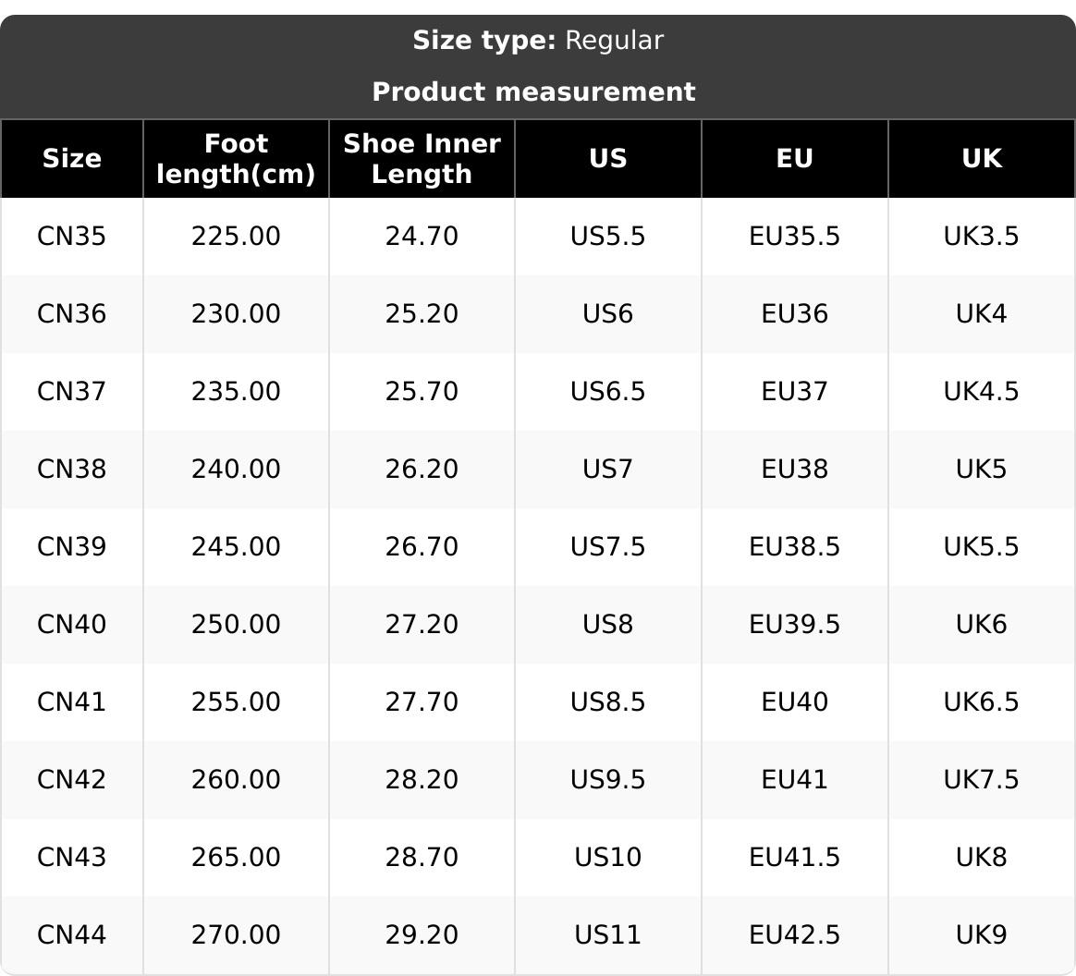Screen dimensions: 1076x976
Task: Select the Size type: Regular text
Action: tap(537, 41)
